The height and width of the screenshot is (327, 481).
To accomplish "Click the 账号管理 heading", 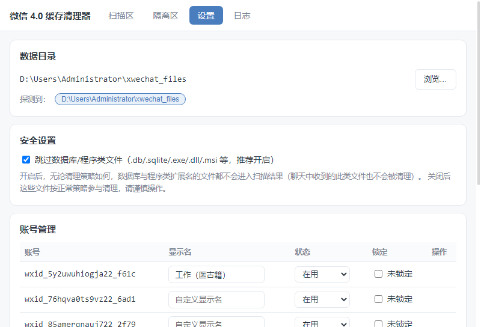I will [38, 230].
